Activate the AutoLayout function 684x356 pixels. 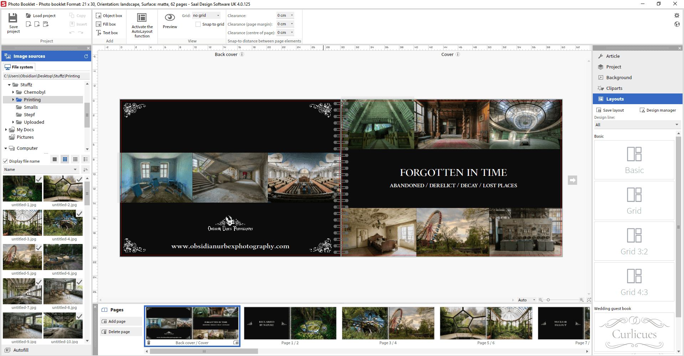142,25
